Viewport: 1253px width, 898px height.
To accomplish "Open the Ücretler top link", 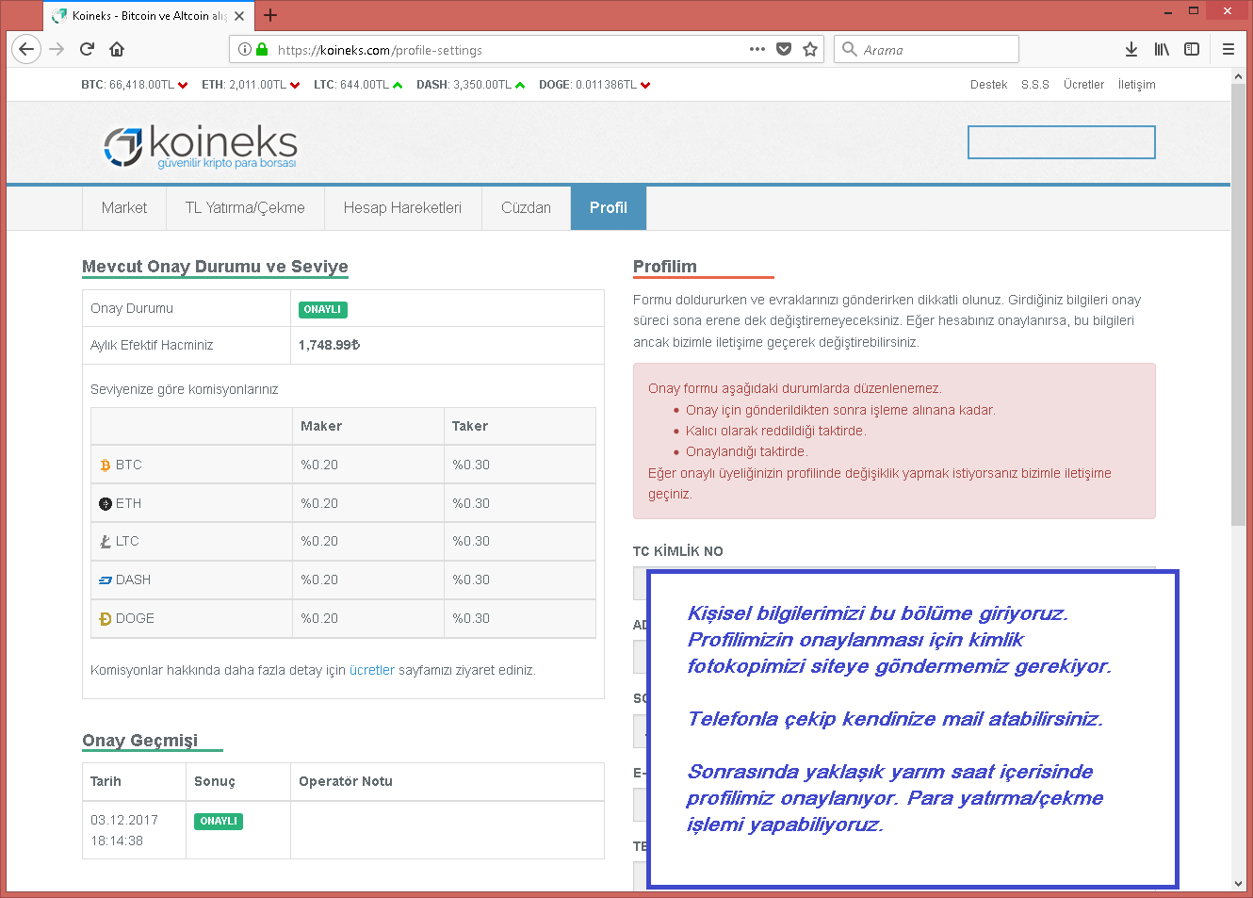I will coord(1083,85).
